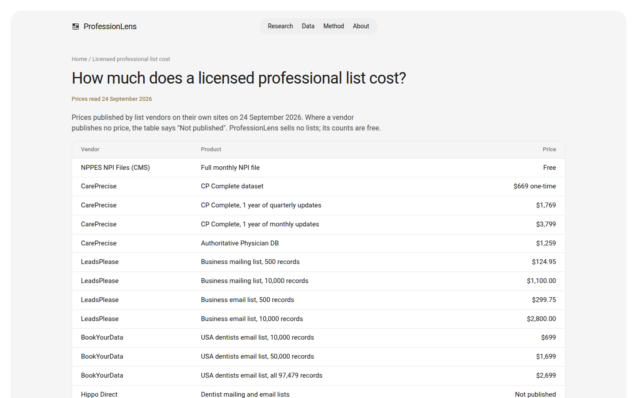Click the '$2,699' price cell
Image resolution: width=637 pixels, height=398 pixels.
click(546, 375)
